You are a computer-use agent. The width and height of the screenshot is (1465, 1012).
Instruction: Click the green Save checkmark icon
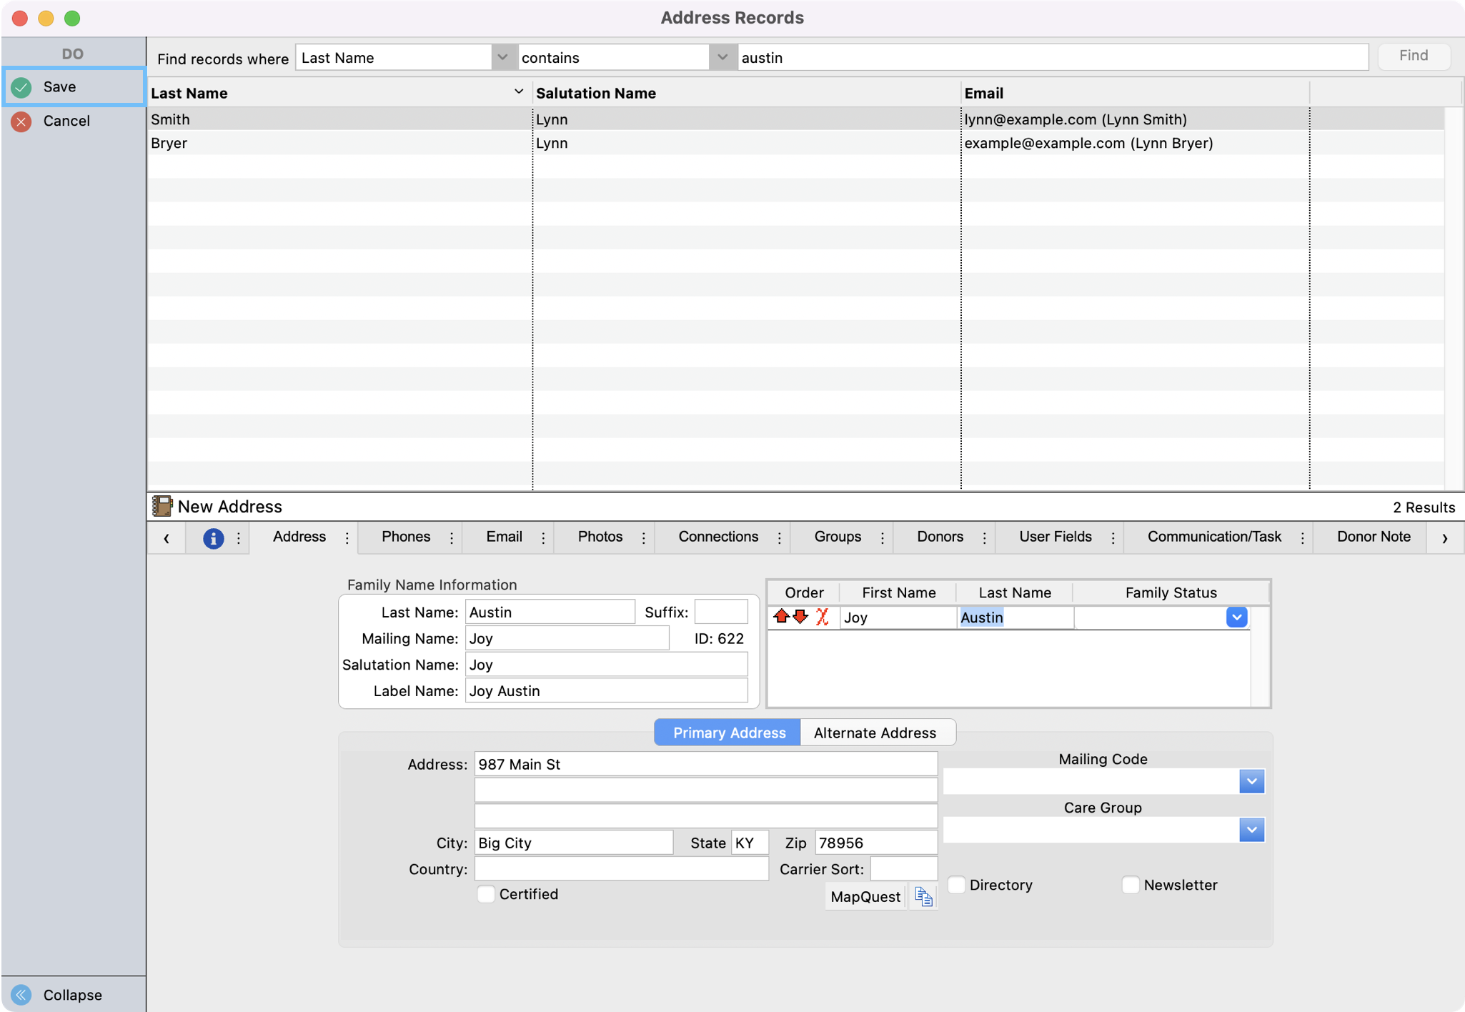coord(21,87)
